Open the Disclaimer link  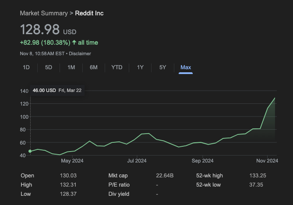(x=80, y=53)
